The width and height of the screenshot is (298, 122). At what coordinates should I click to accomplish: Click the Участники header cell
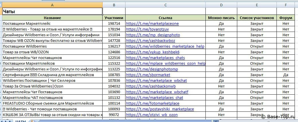114,18
